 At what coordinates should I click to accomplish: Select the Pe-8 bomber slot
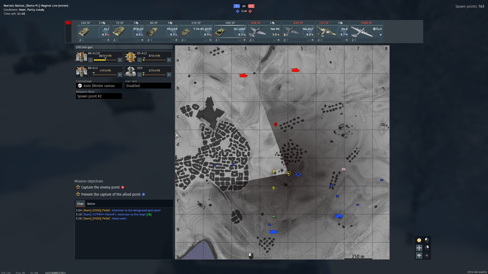(x=332, y=31)
